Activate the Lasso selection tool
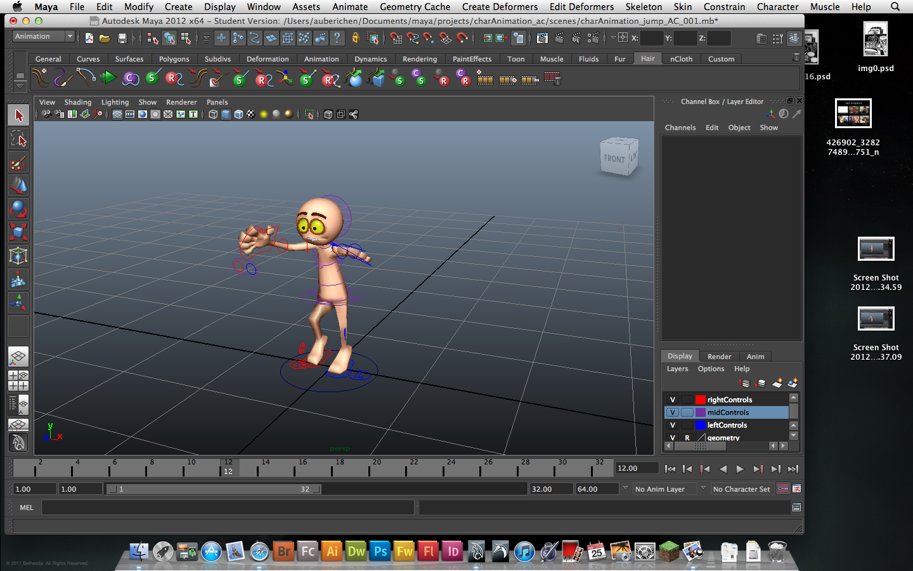 pos(18,139)
